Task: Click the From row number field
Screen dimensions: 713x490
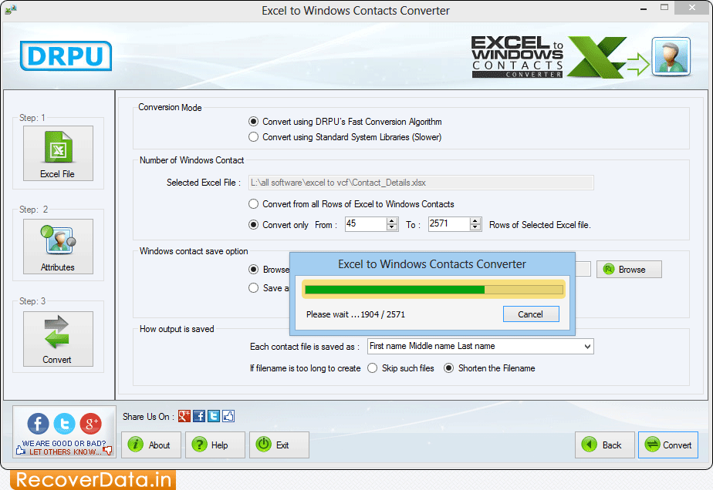Action: tap(366, 224)
